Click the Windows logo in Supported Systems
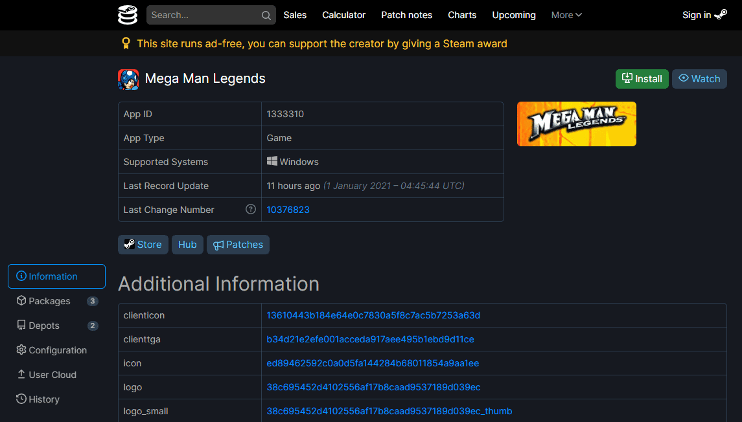Image resolution: width=742 pixels, height=422 pixels. pos(272,161)
